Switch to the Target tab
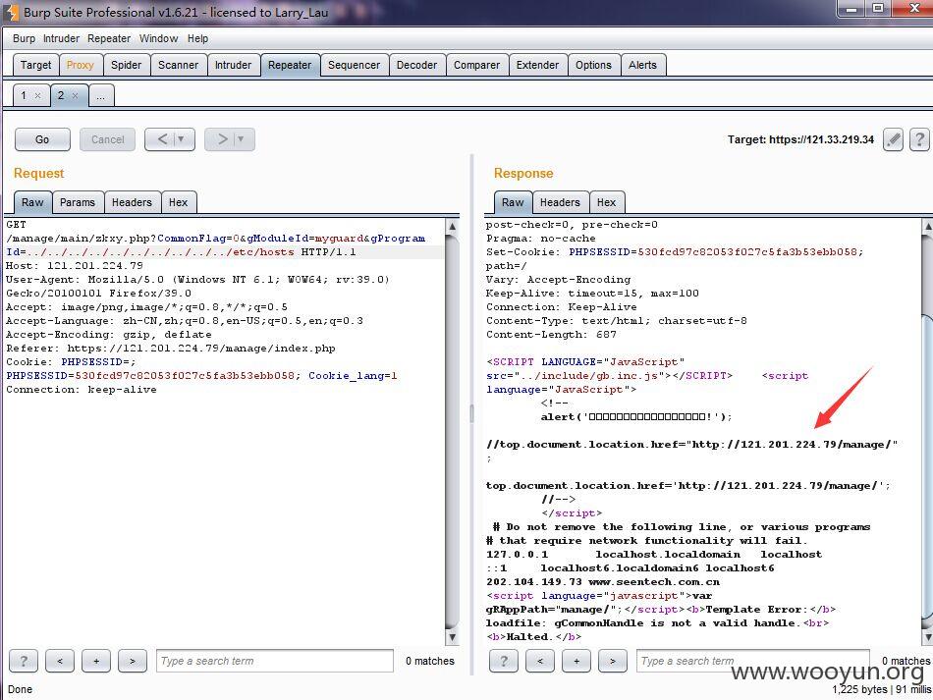The image size is (933, 700). [x=35, y=65]
